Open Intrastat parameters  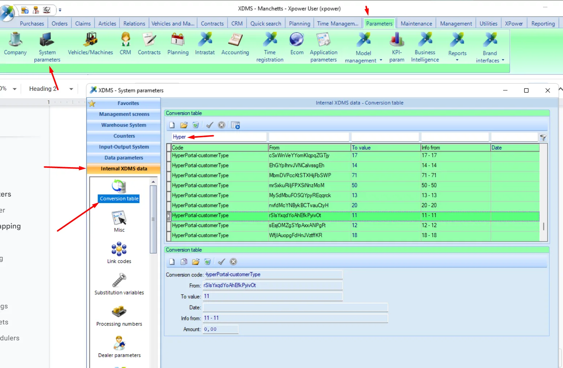tap(205, 44)
